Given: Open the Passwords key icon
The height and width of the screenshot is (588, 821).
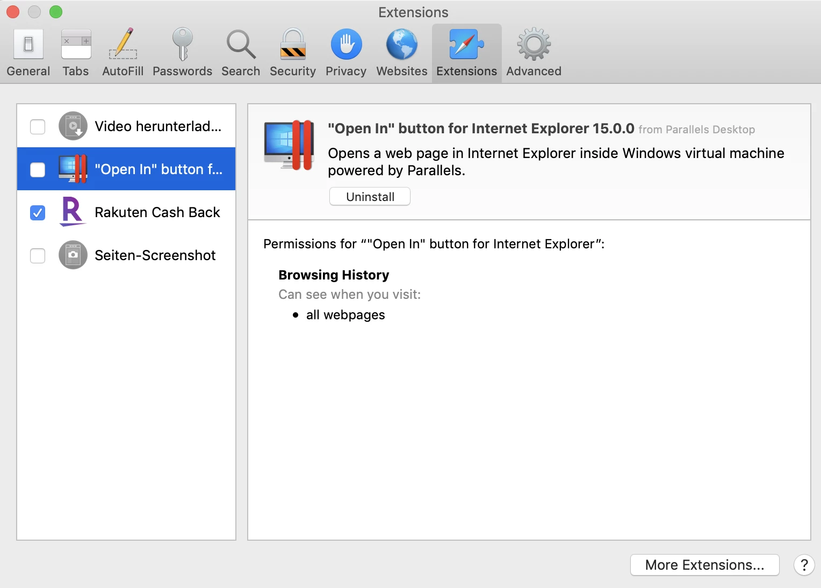Looking at the screenshot, I should [182, 44].
